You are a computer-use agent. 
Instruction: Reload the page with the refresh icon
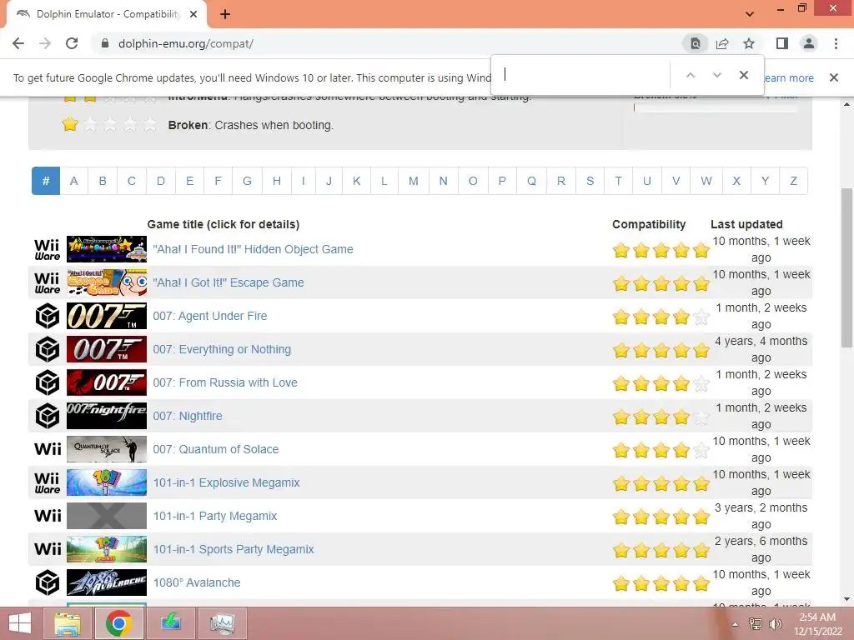click(x=72, y=43)
